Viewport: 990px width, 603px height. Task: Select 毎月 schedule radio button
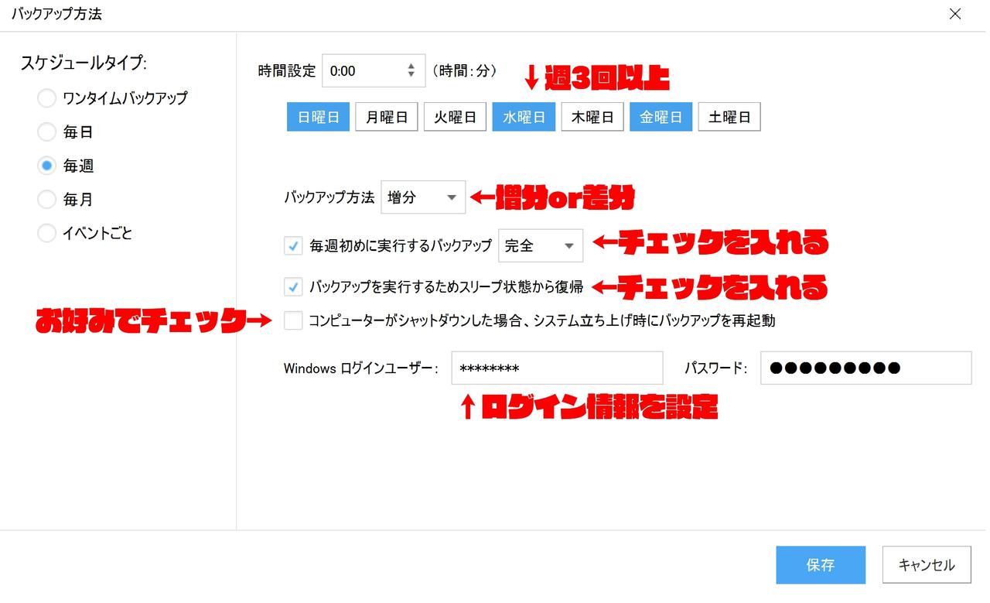47,199
